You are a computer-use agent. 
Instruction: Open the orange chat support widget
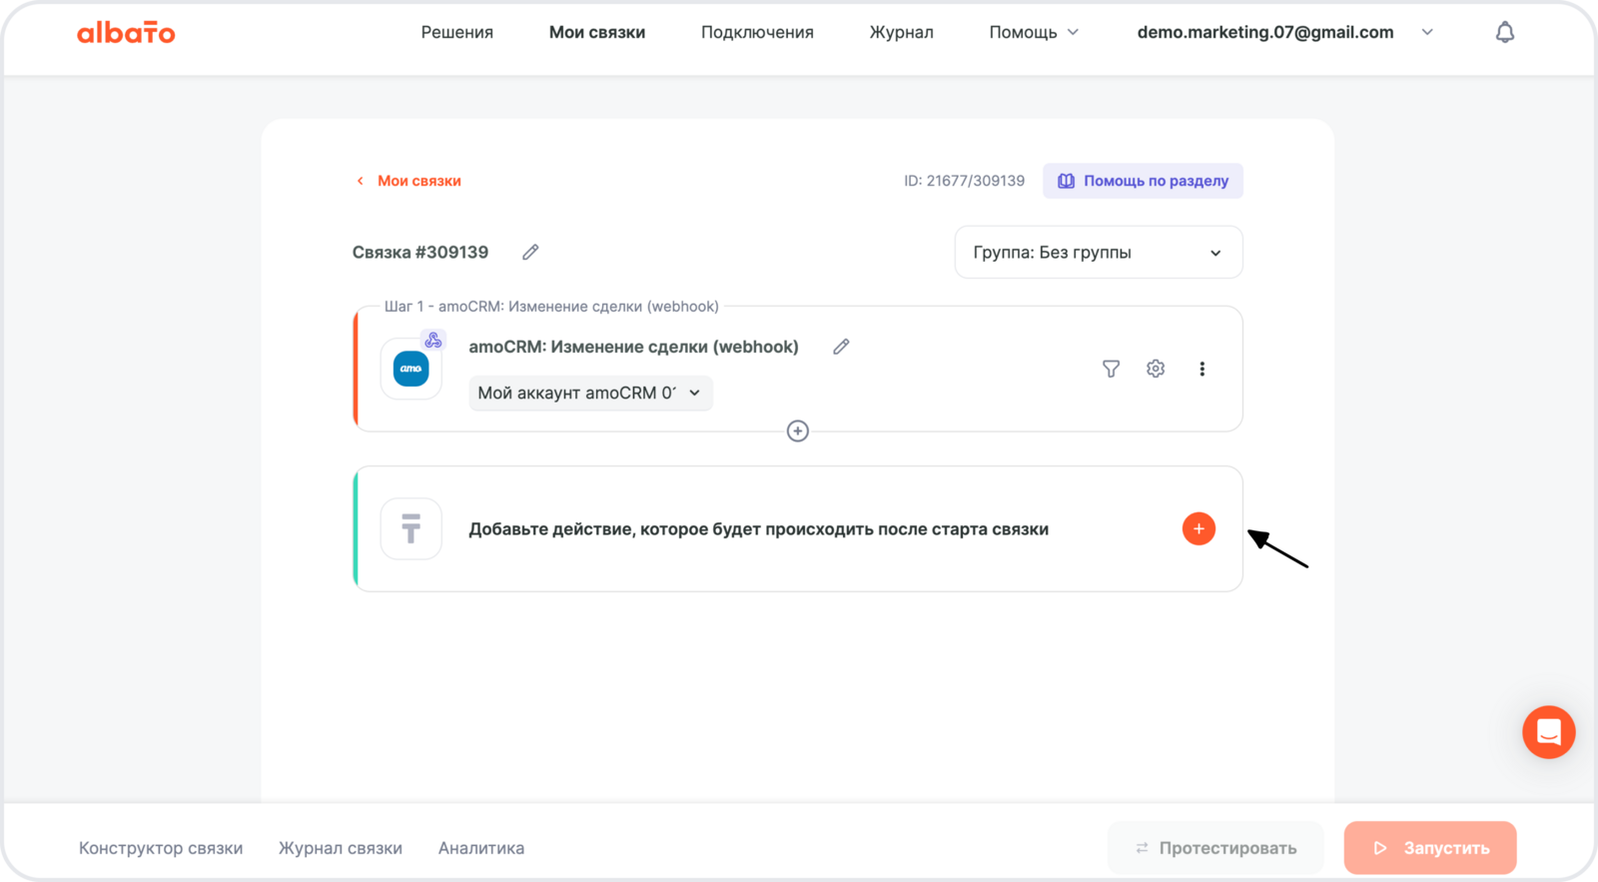point(1548,732)
